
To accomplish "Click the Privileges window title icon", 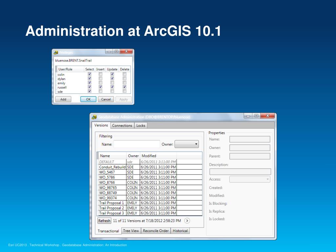I will pyautogui.click(x=56, y=52).
